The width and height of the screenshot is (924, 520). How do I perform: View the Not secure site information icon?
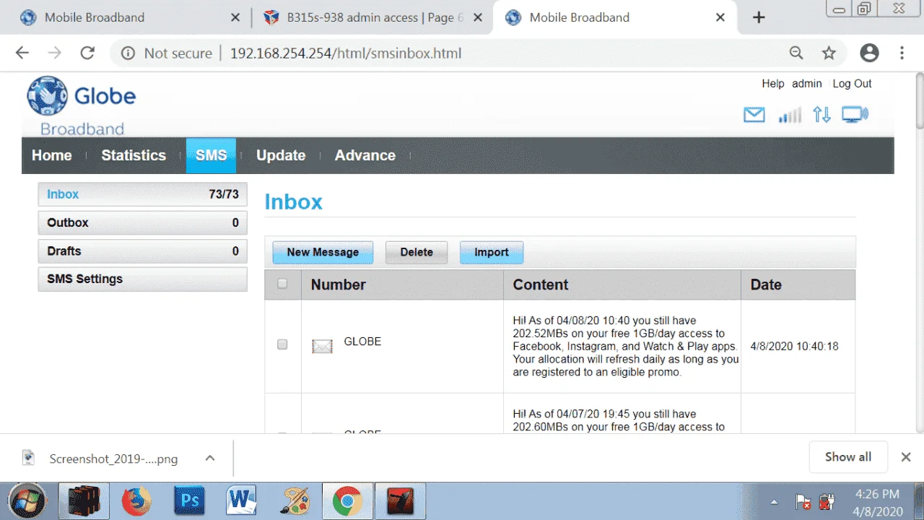pyautogui.click(x=128, y=53)
